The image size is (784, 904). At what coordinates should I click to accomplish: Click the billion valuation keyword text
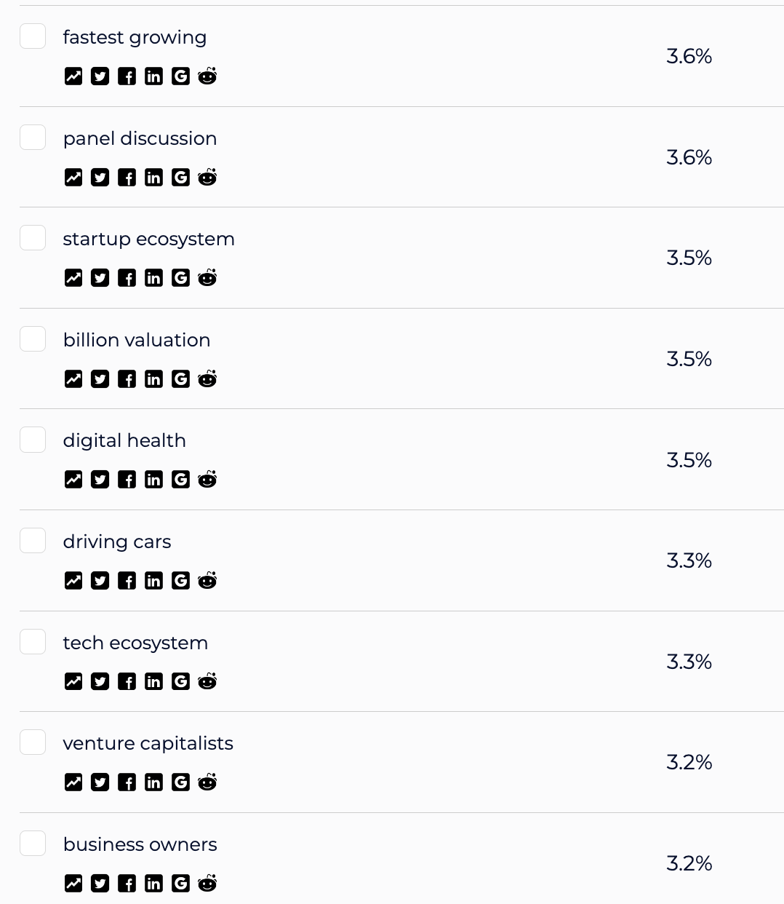[x=137, y=340]
